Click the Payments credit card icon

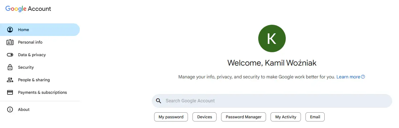click(10, 92)
